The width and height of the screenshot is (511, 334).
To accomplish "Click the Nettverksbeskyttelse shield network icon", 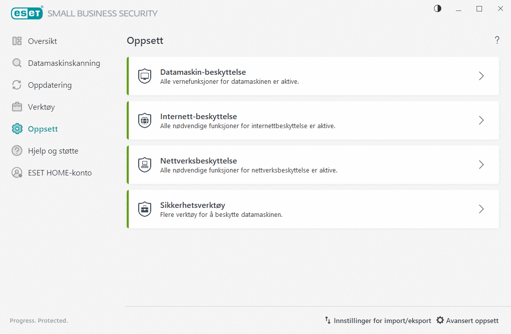I will (x=145, y=165).
